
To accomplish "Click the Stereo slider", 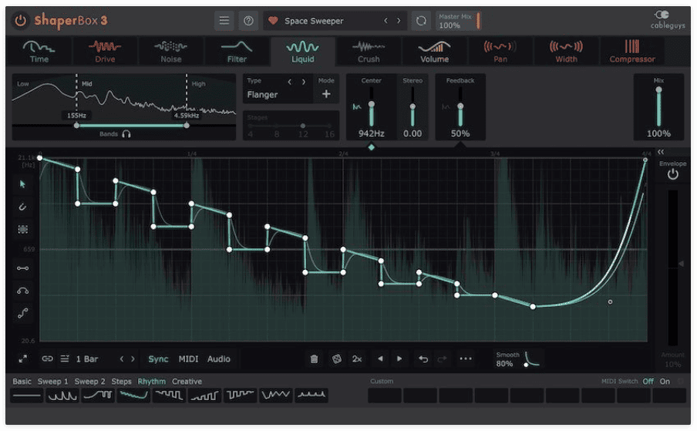I will pos(412,108).
